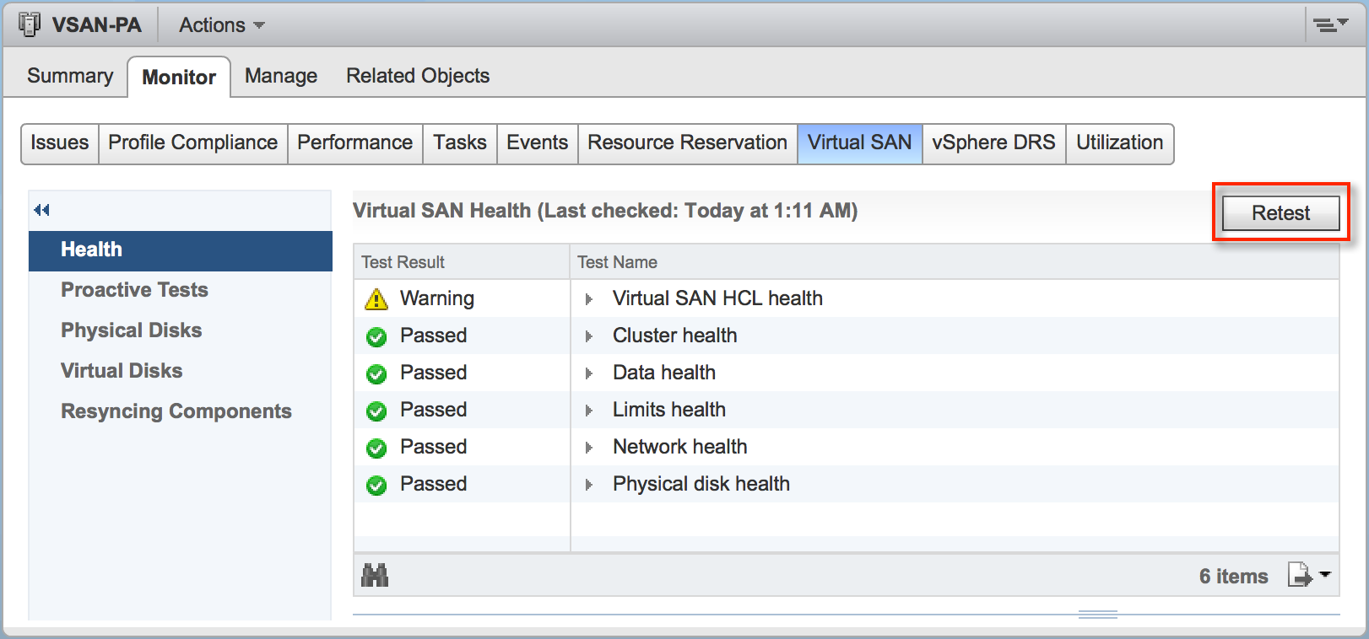Open the export dropdown arrow

tap(1325, 574)
